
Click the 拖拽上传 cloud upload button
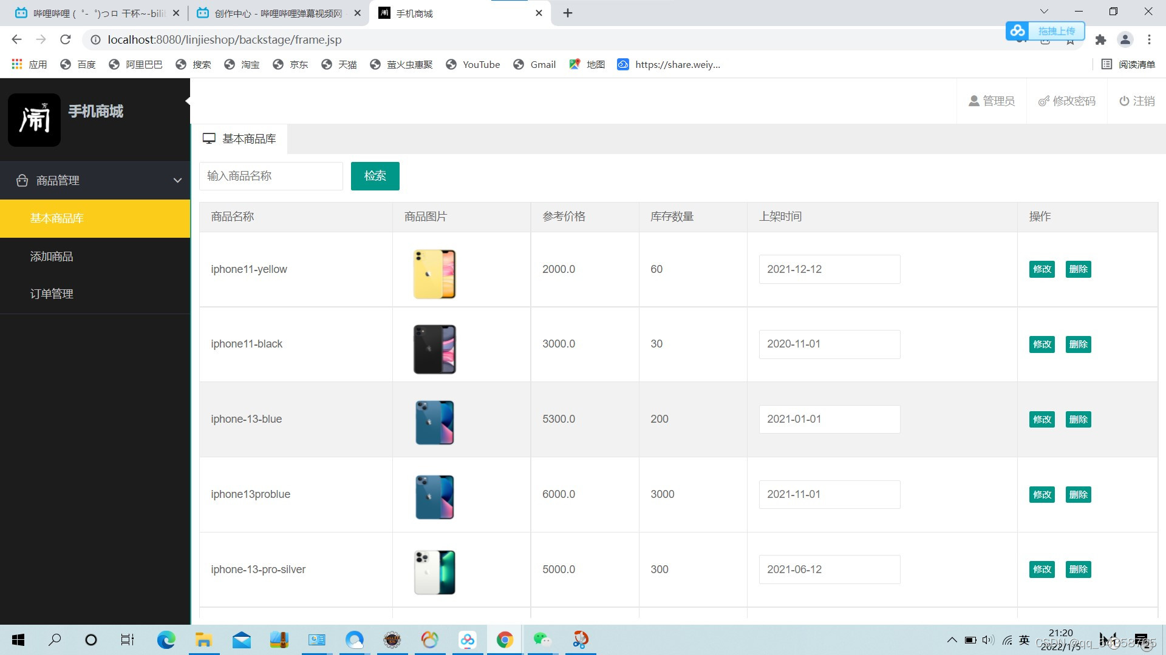click(x=1046, y=31)
